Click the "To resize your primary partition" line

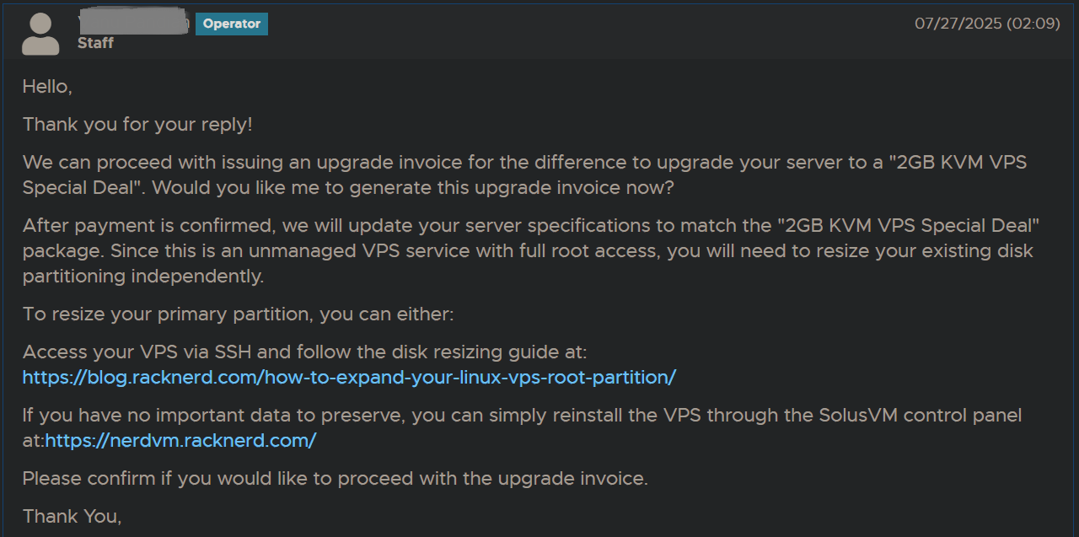coord(238,314)
